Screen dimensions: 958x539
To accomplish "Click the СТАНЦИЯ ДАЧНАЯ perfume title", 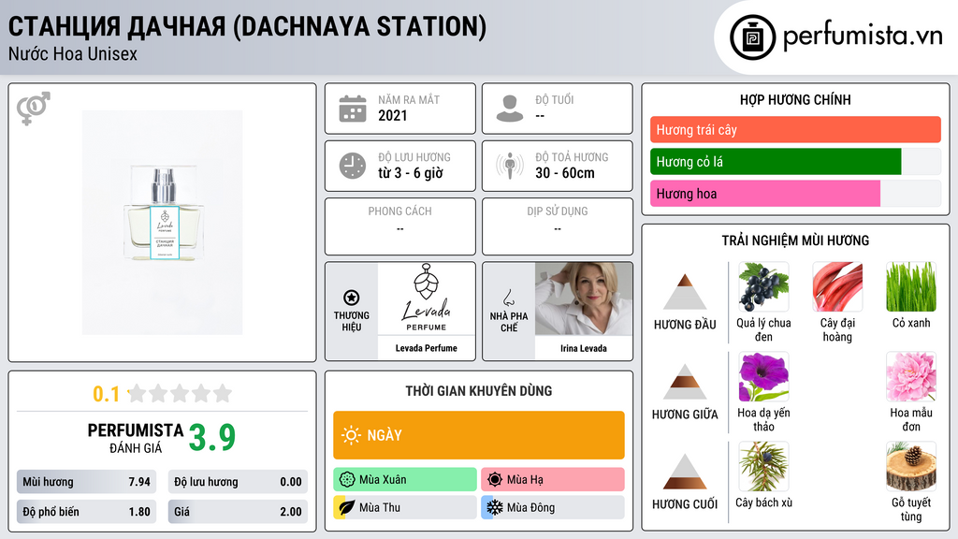I will (247, 26).
